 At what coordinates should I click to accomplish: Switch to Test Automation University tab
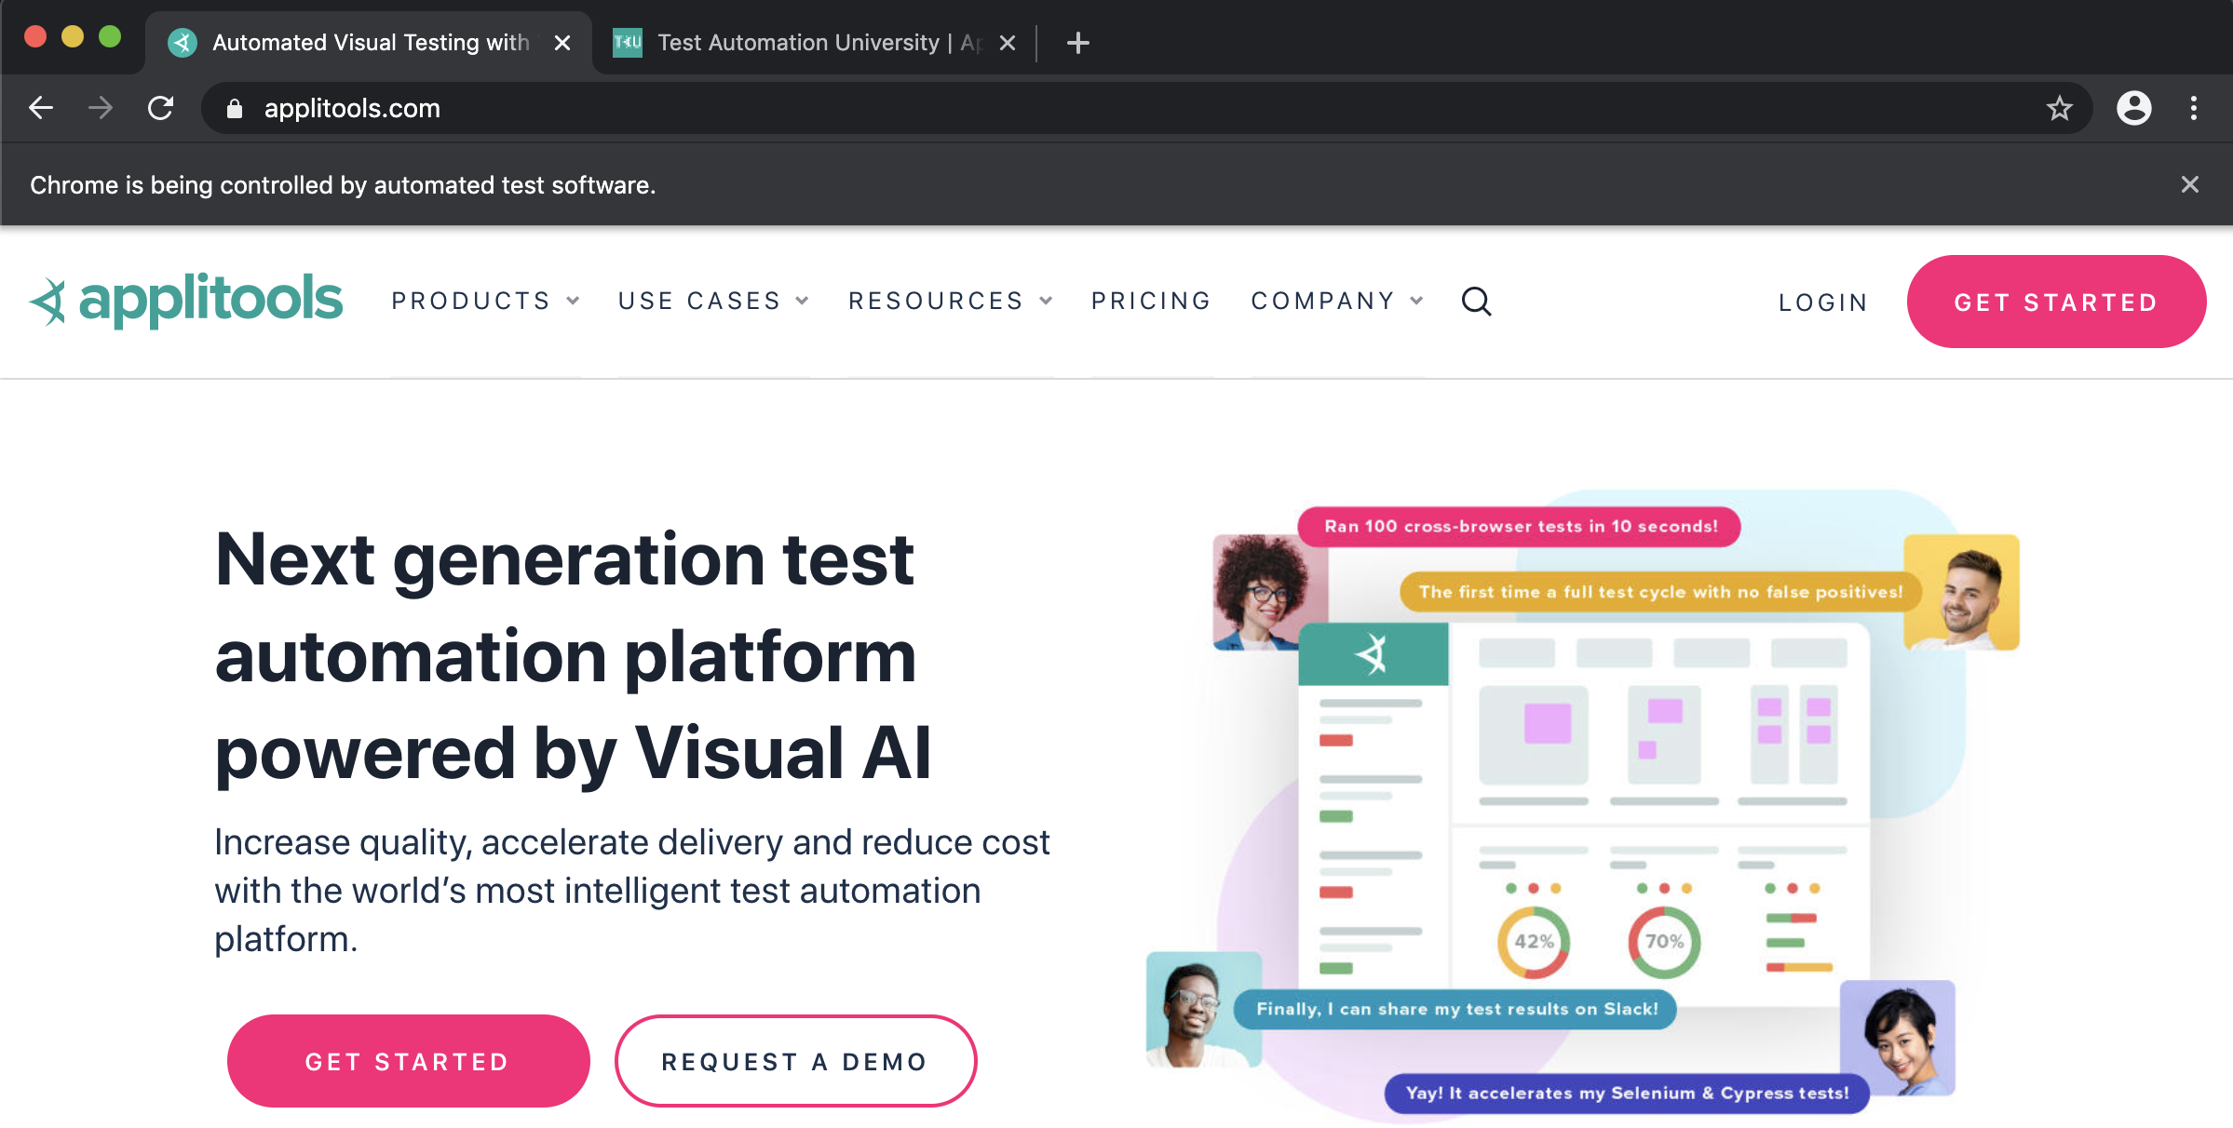click(796, 43)
